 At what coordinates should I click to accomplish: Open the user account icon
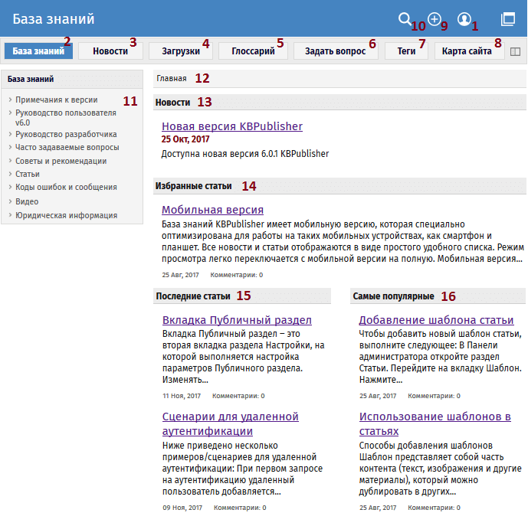464,19
